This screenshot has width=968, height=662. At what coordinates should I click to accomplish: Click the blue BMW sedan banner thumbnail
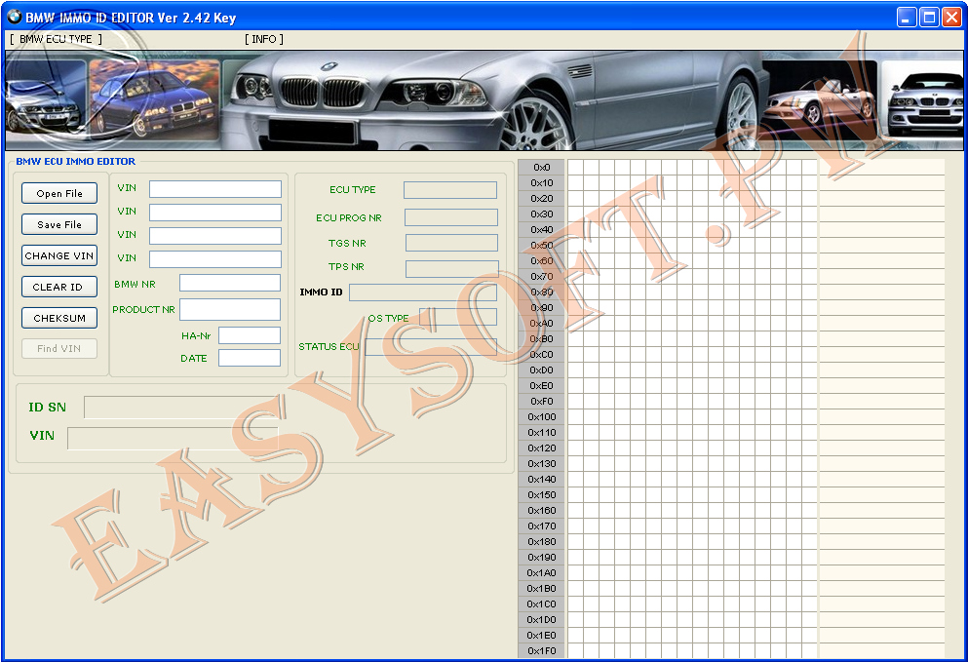[x=154, y=98]
